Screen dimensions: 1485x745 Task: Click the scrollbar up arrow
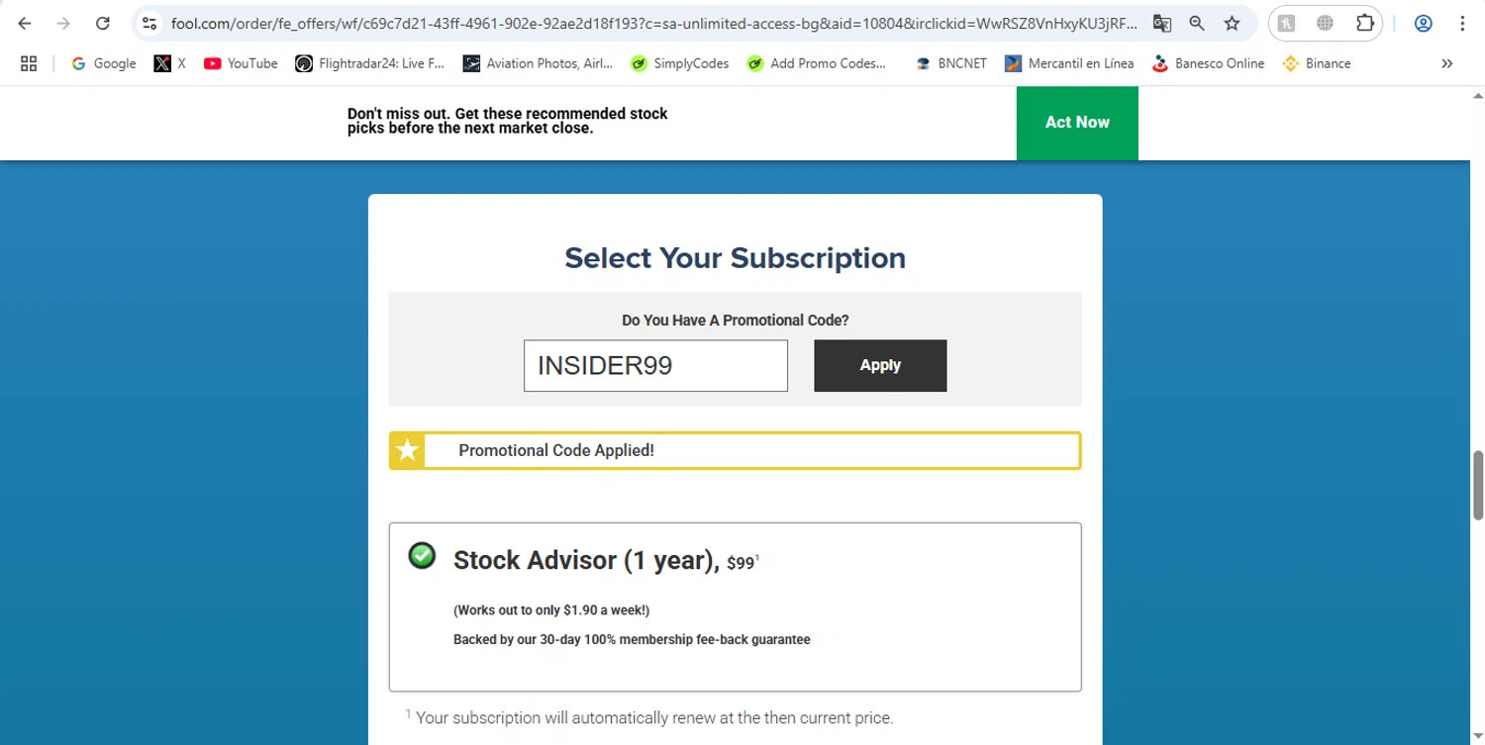point(1478,96)
